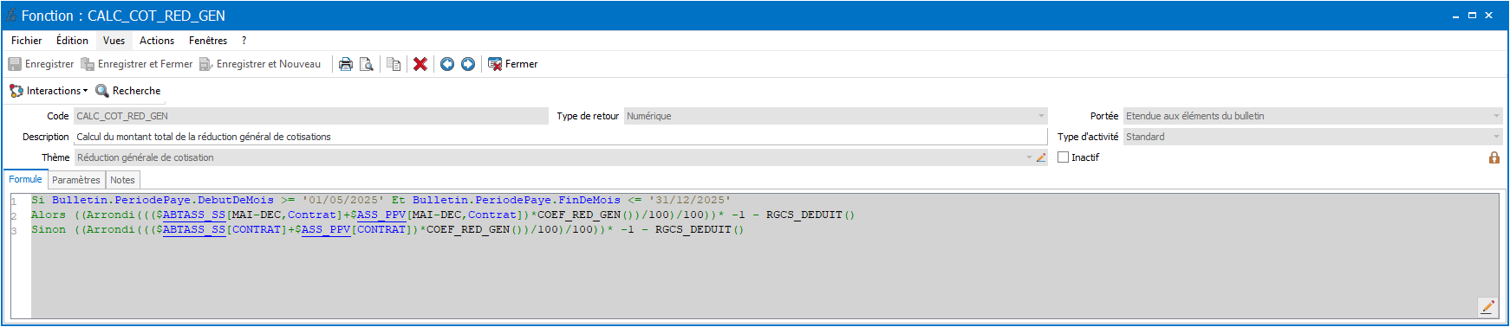This screenshot has width=1510, height=327.
Task: Click the formula editor pencil icon
Action: (1487, 307)
